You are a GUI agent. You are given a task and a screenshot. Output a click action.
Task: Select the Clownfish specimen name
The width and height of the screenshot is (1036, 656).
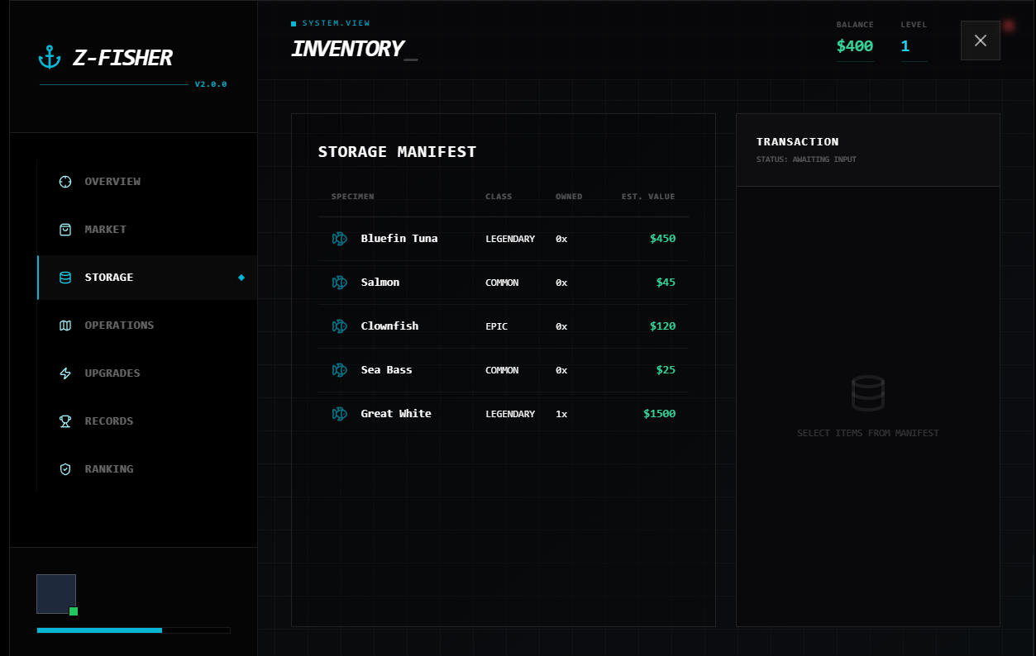pos(389,326)
